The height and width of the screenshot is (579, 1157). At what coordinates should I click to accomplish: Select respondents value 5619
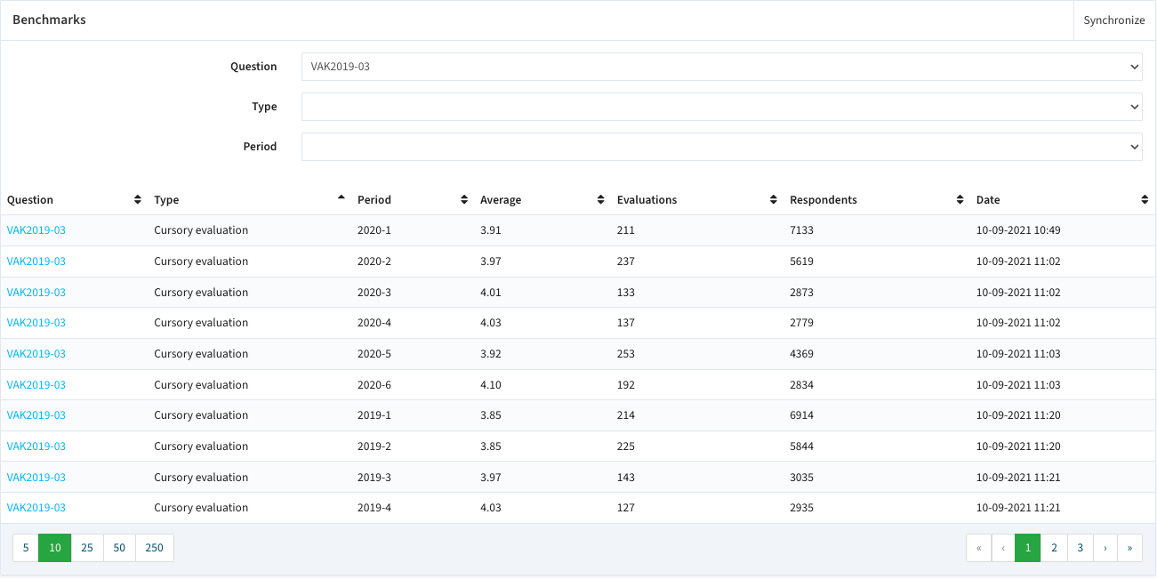[802, 261]
